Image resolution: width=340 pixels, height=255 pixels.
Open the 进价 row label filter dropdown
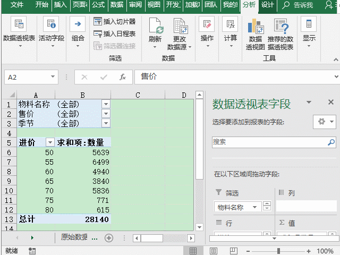click(50, 142)
